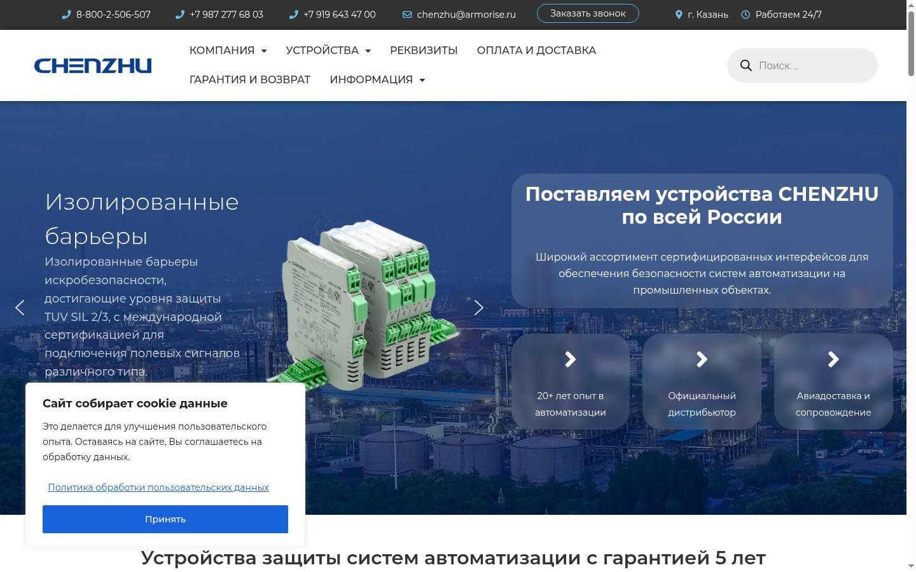The height and width of the screenshot is (572, 916).
Task: Click the clock icon beside Работаем 24/7
Action: 746,15
